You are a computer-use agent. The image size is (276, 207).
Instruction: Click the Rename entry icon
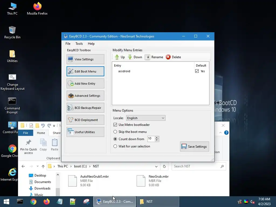pos(147,57)
